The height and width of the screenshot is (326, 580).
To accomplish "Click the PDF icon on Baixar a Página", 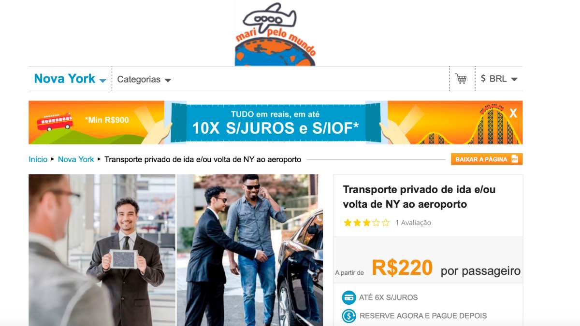I will (x=514, y=159).
